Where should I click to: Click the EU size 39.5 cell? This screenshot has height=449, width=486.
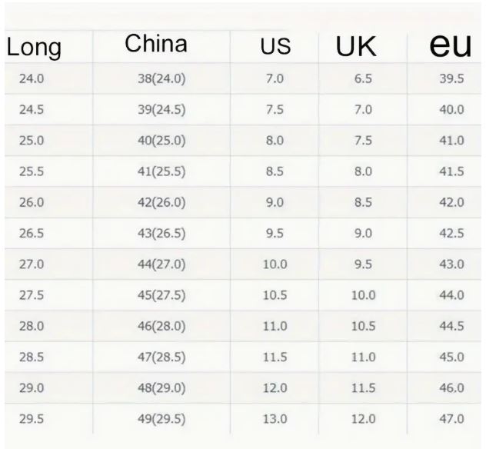[x=451, y=78]
